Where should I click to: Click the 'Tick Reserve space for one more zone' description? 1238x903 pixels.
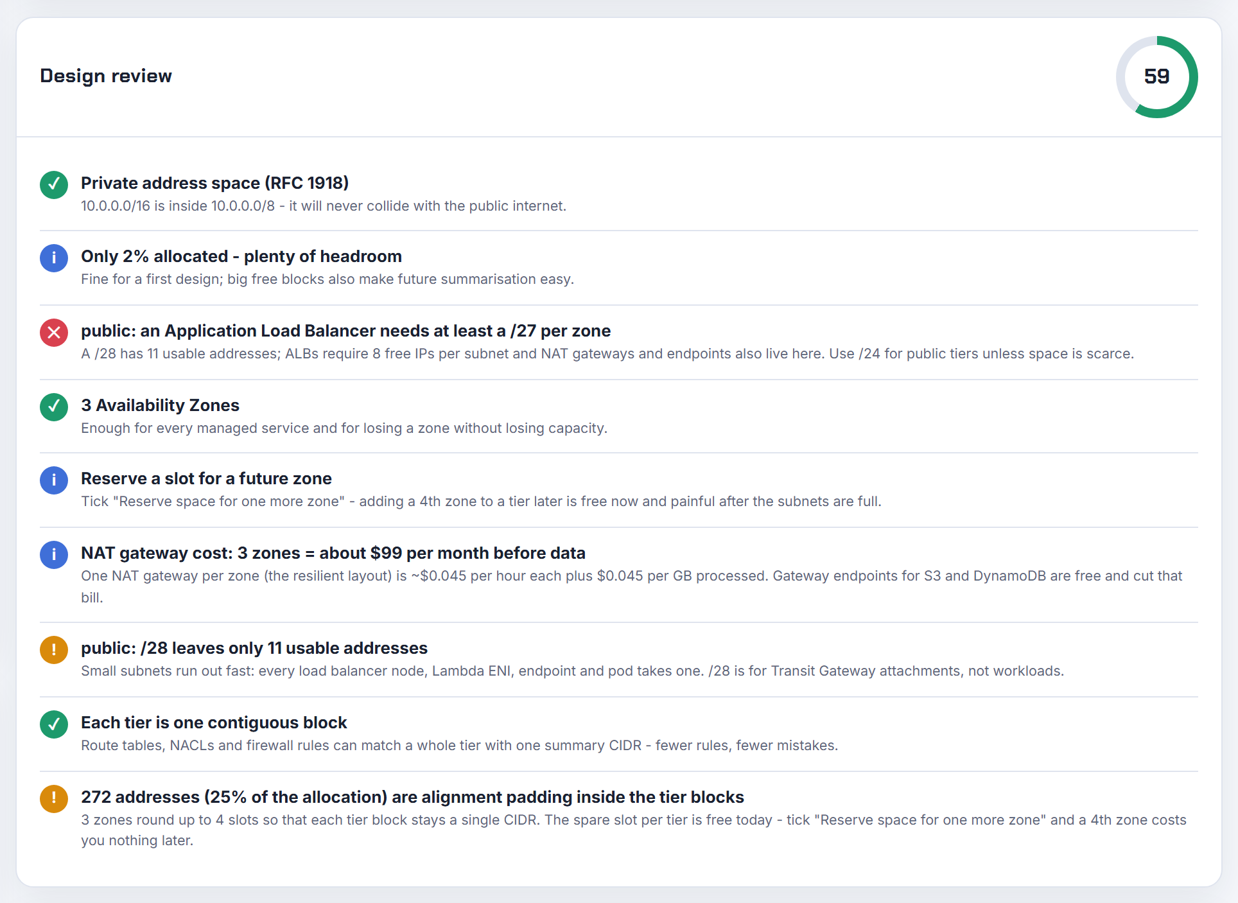point(482,502)
